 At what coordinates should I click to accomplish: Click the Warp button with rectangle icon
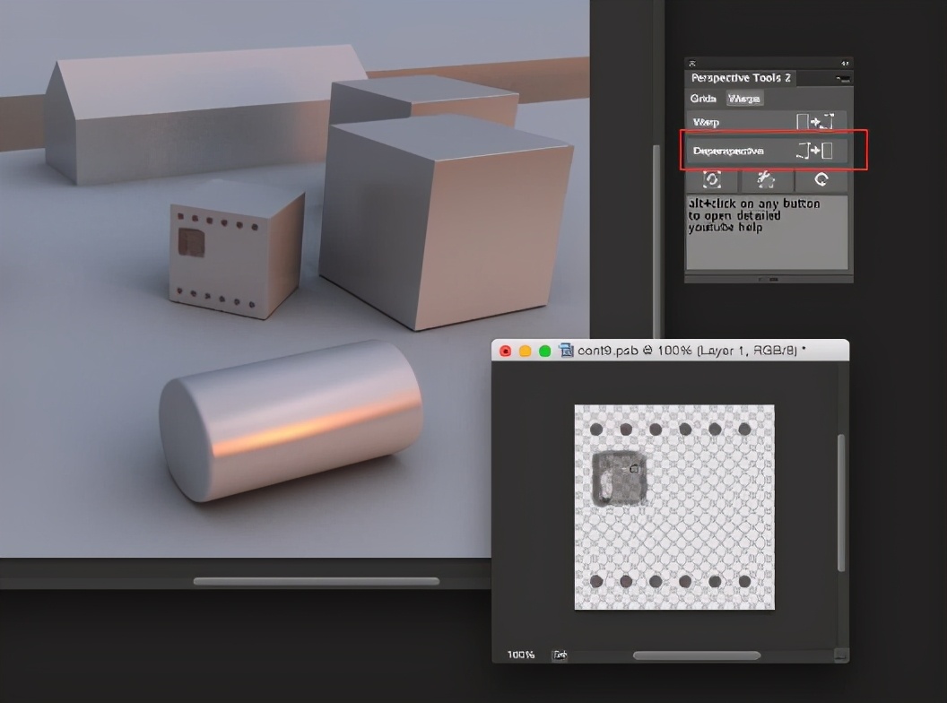click(x=767, y=122)
